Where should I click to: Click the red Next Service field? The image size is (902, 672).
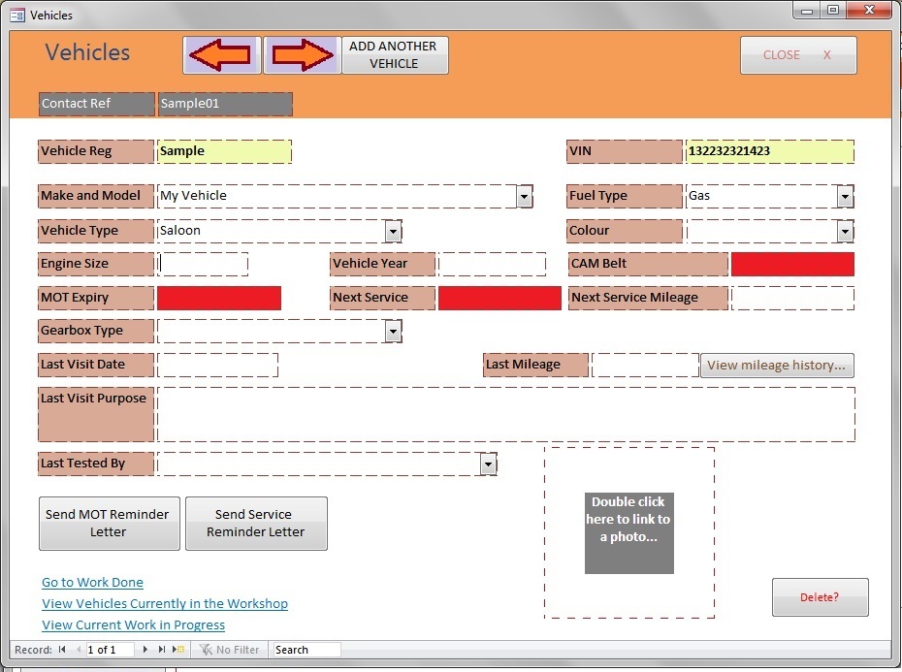point(499,298)
